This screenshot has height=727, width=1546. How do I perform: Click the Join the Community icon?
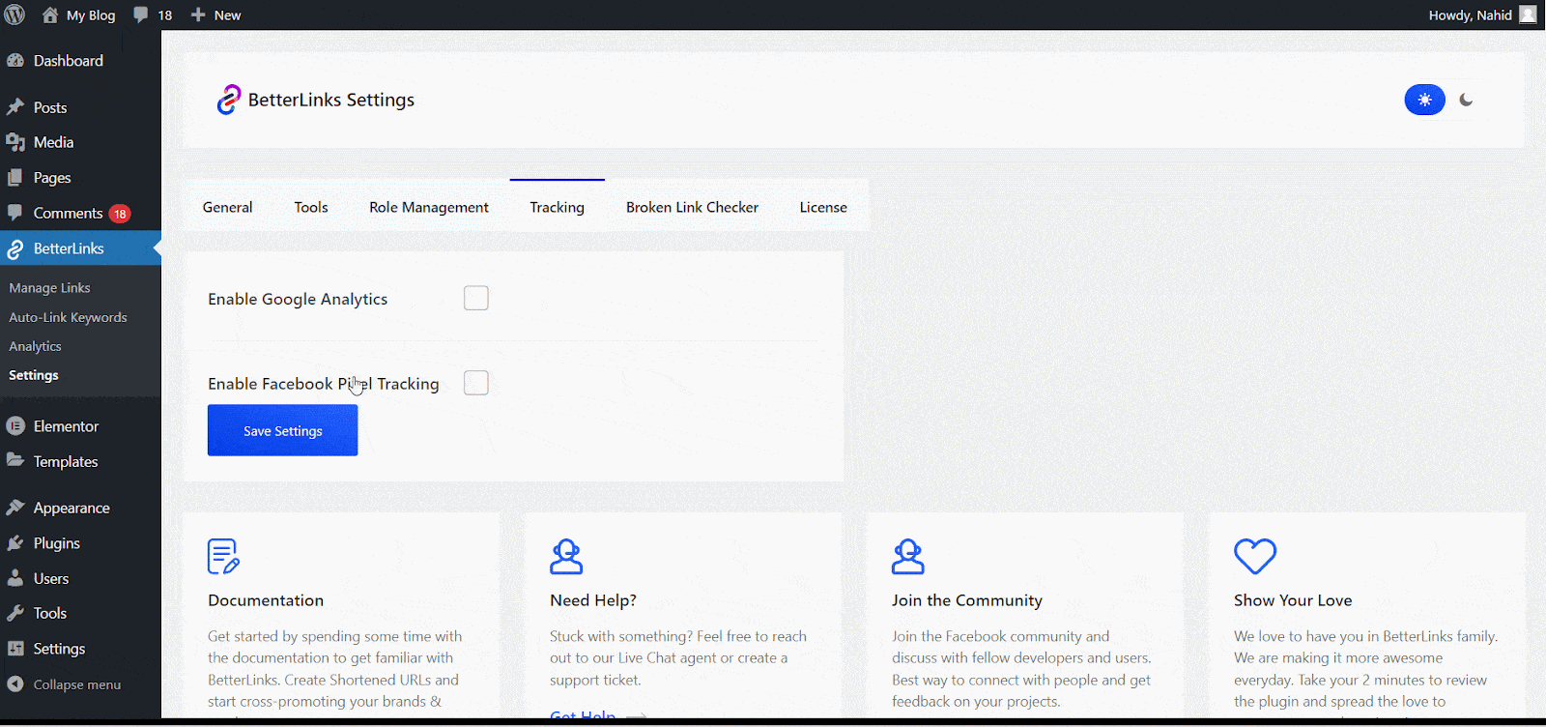point(908,556)
